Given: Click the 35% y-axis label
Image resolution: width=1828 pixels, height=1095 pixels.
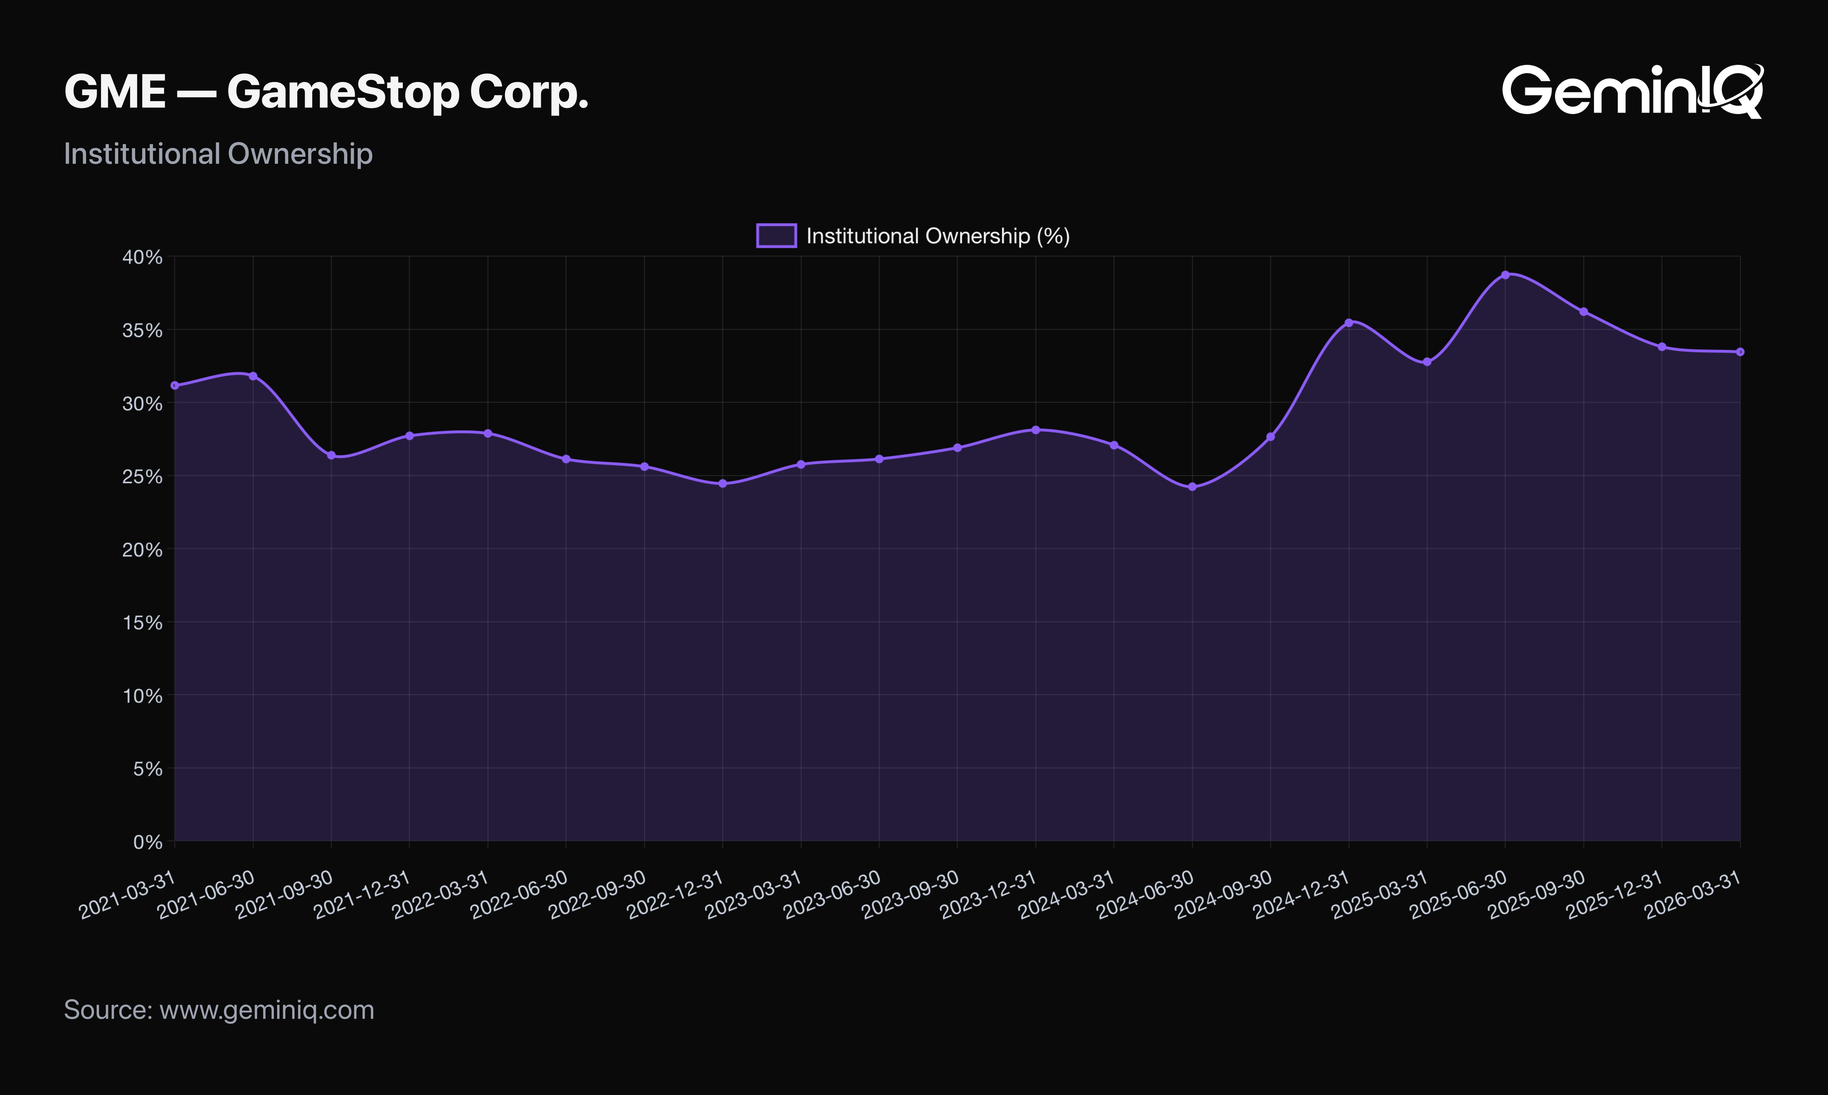Looking at the screenshot, I should click(142, 330).
